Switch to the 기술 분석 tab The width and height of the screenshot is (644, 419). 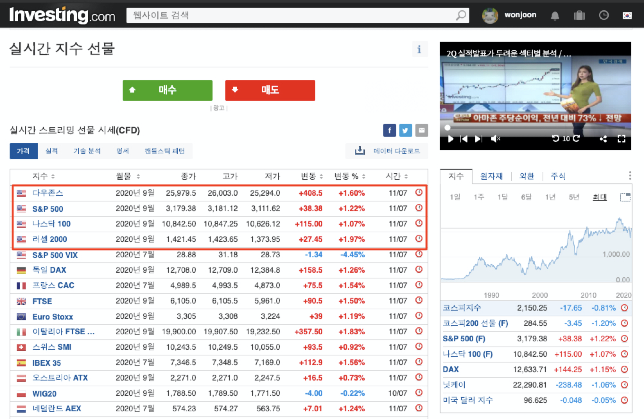click(x=87, y=151)
